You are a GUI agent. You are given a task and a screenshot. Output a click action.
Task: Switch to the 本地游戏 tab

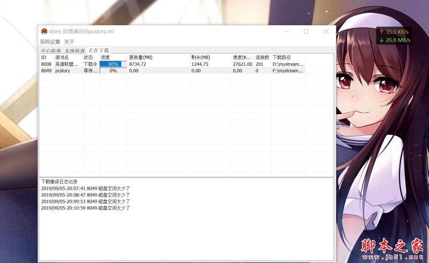[75, 50]
